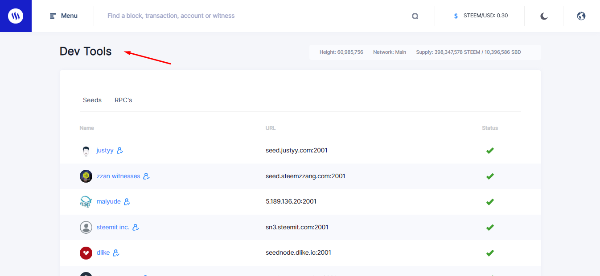
Task: Open the Menu hamburger button
Action: [x=63, y=16]
